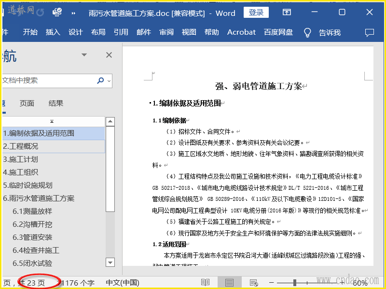Expand the quick access toolbar overflow arrows

pos(73,13)
